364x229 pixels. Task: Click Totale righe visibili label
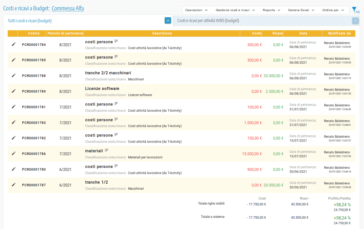211,204
